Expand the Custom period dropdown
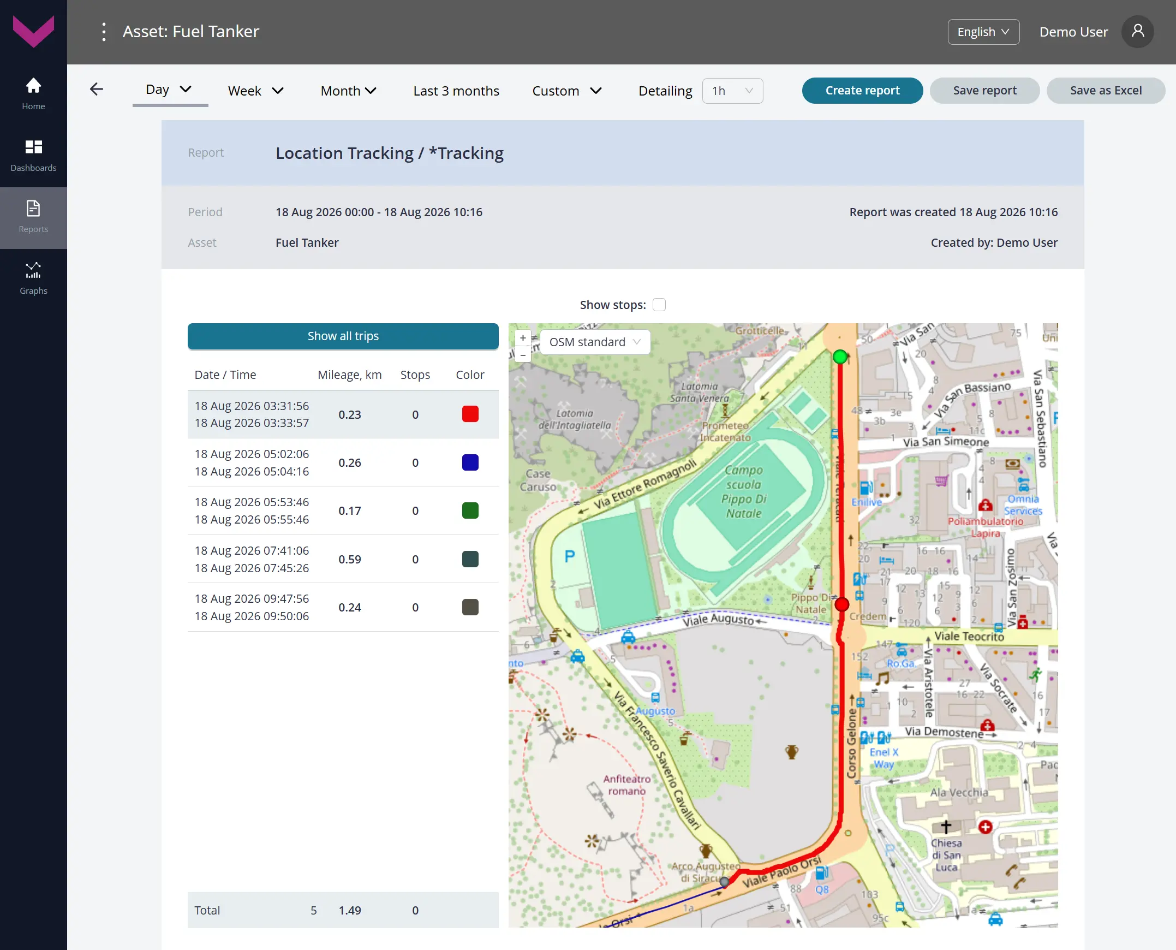1176x950 pixels. [566, 91]
